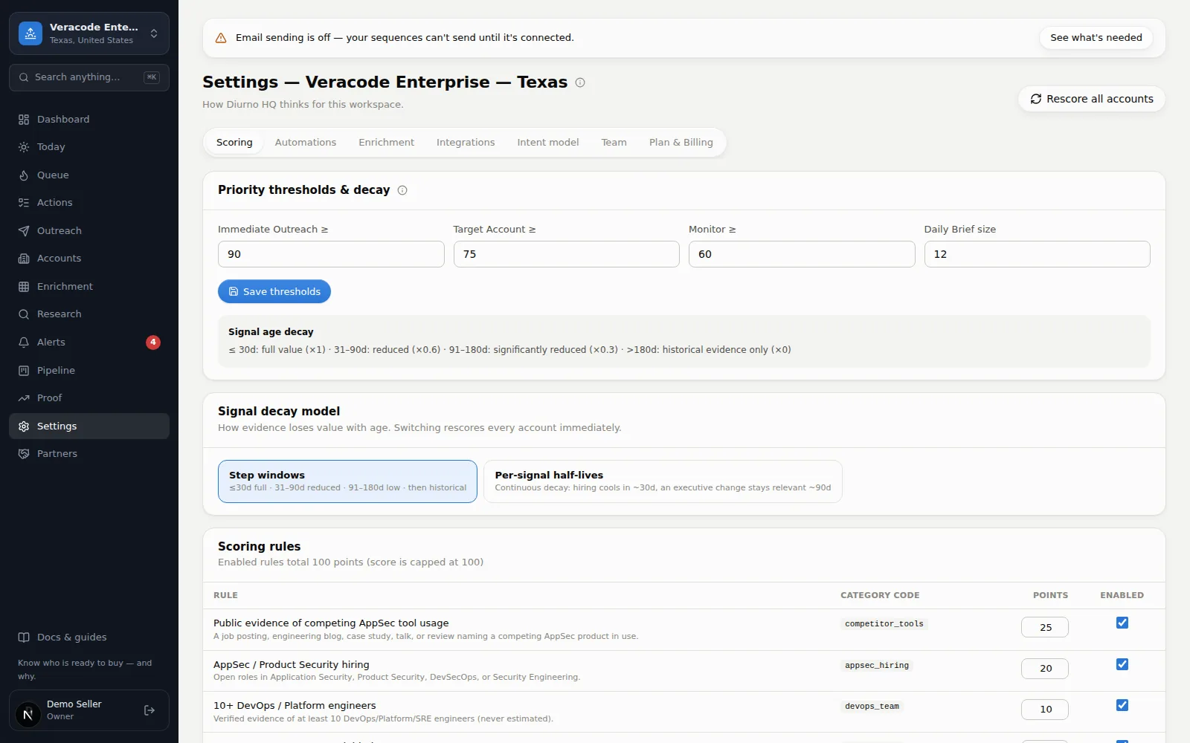Switch to the Automations tab

coord(306,143)
